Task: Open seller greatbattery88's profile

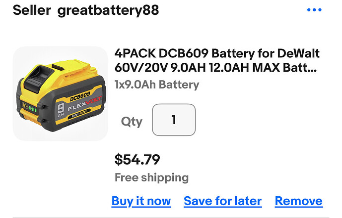Action: click(108, 10)
